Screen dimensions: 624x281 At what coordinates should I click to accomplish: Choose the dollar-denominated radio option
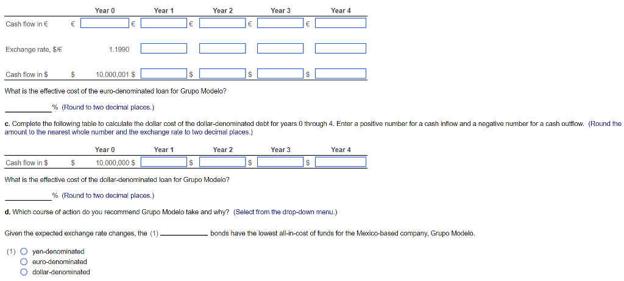(24, 272)
